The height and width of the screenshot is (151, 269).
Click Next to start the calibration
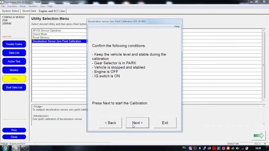[137, 123]
